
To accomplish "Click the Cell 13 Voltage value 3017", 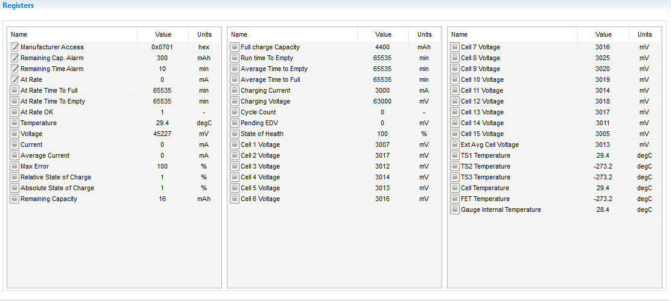I will click(603, 112).
